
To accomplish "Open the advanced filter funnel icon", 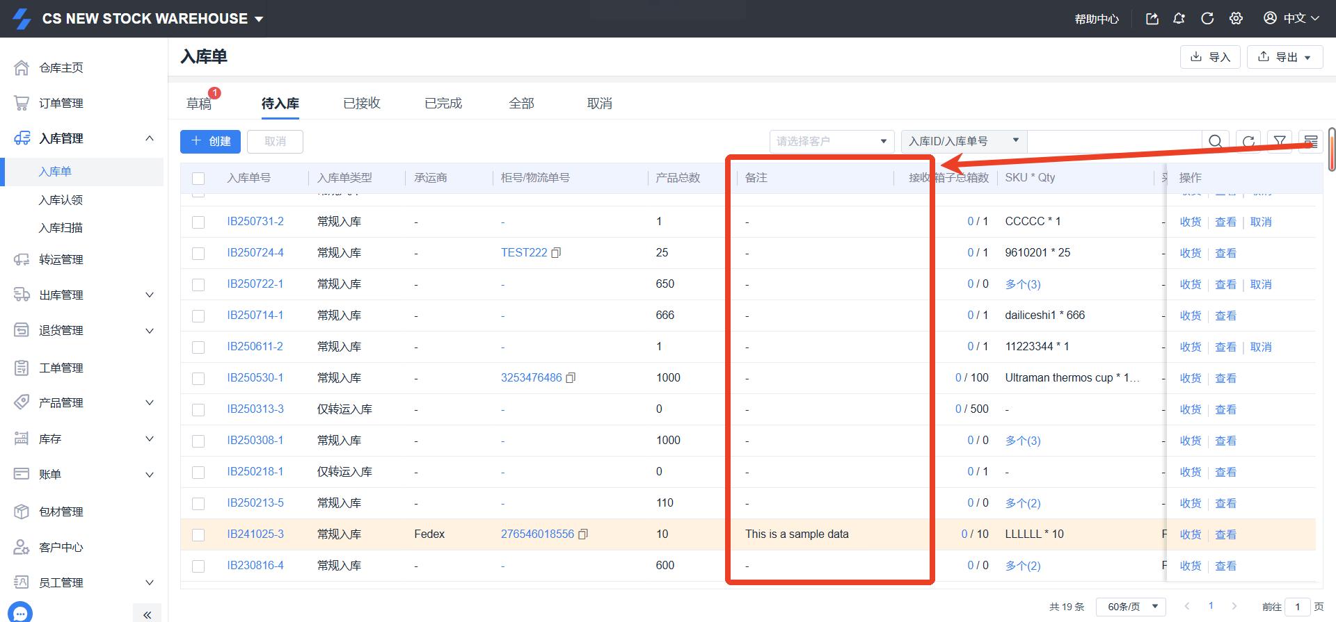I will (x=1279, y=142).
